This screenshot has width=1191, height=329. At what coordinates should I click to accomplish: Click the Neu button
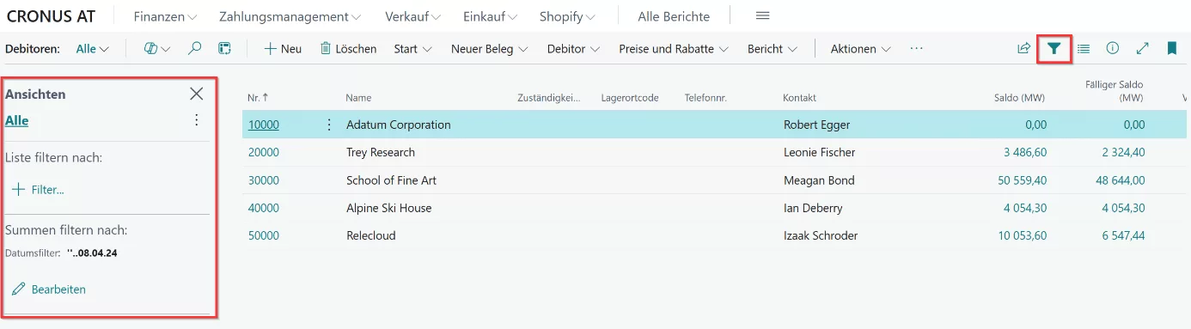[x=283, y=49]
